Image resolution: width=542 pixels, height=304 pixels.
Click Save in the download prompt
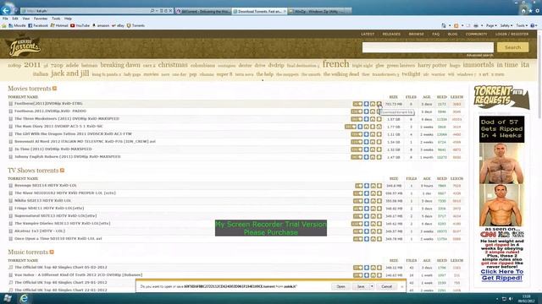[361, 286]
